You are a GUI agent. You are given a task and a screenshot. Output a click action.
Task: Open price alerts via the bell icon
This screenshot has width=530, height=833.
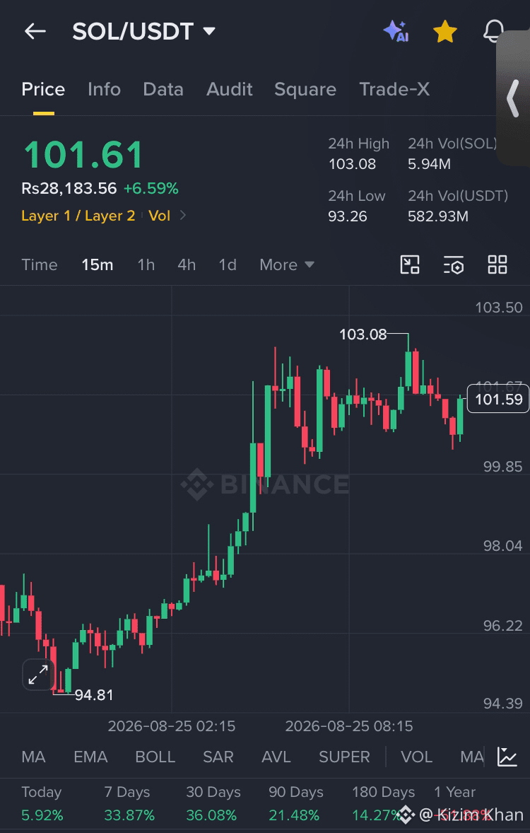(494, 31)
